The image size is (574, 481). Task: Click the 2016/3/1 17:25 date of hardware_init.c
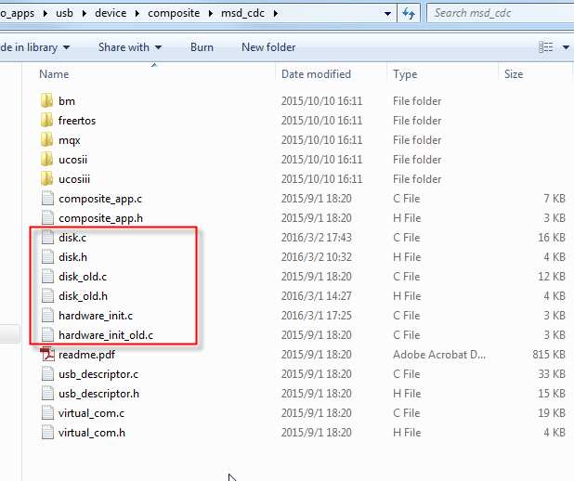click(x=317, y=315)
